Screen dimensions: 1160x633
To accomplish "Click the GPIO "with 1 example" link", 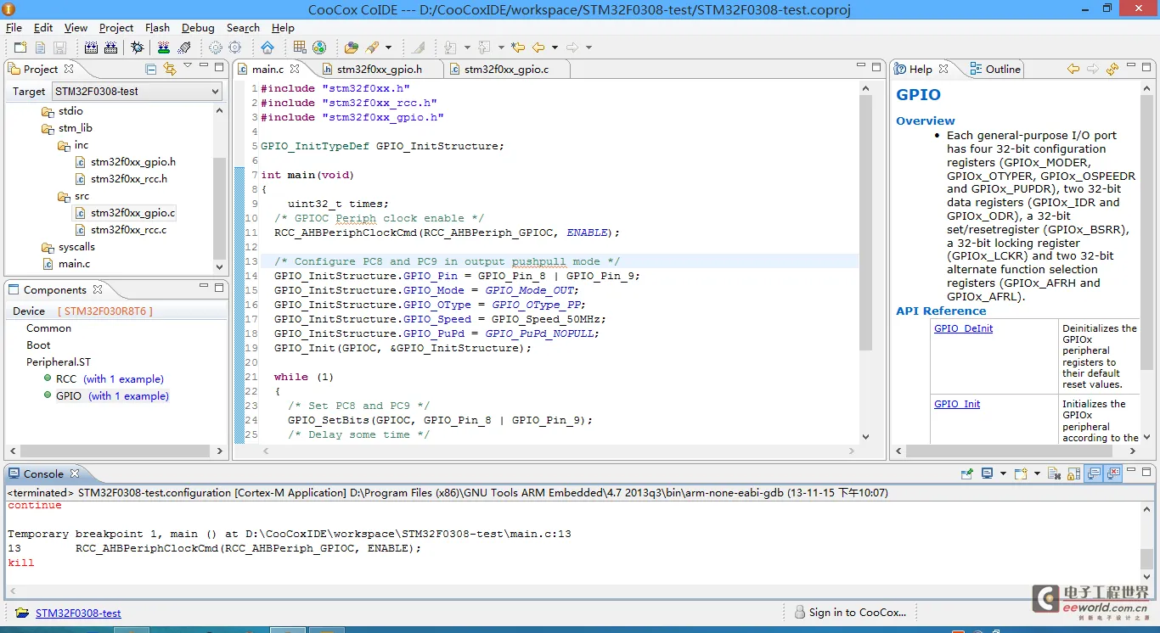I will [x=129, y=395].
